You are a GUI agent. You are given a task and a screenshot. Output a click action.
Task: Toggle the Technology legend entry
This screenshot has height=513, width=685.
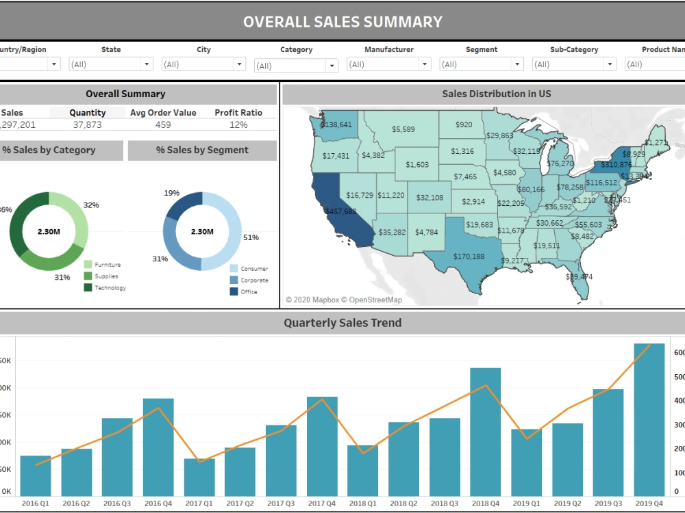click(x=86, y=288)
